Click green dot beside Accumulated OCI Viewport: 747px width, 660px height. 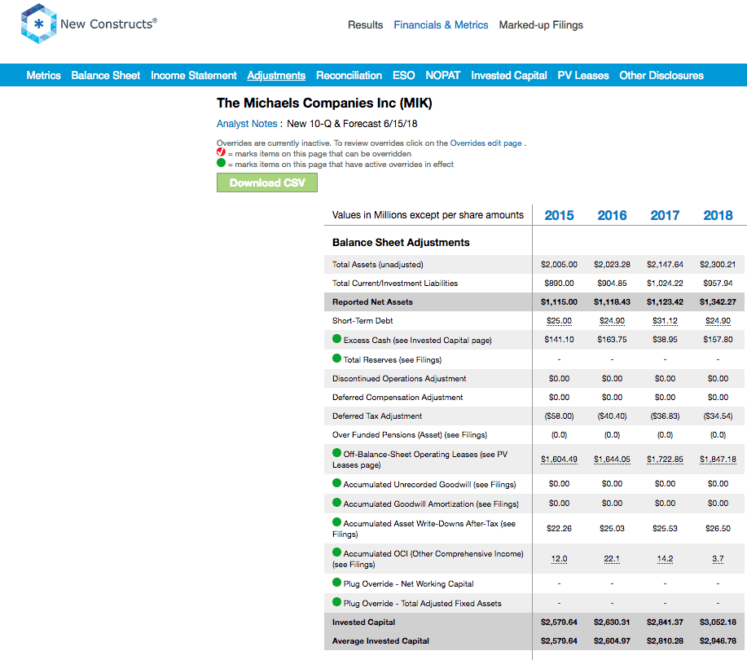click(336, 552)
